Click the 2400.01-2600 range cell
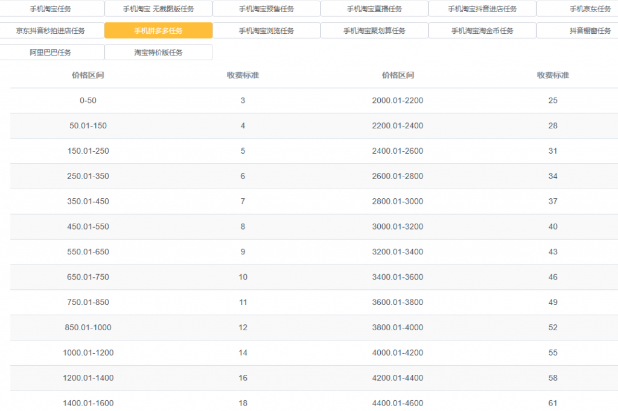 (397, 151)
